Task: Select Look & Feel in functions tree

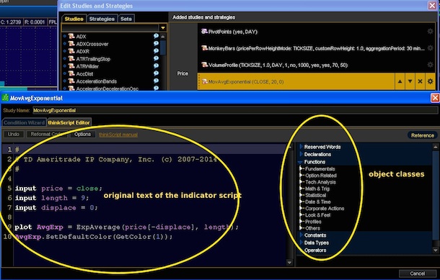Action: (317, 215)
